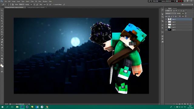This screenshot has width=194, height=109.
Task: Toggle layer filtering switch on or off
Action: click(186, 10)
